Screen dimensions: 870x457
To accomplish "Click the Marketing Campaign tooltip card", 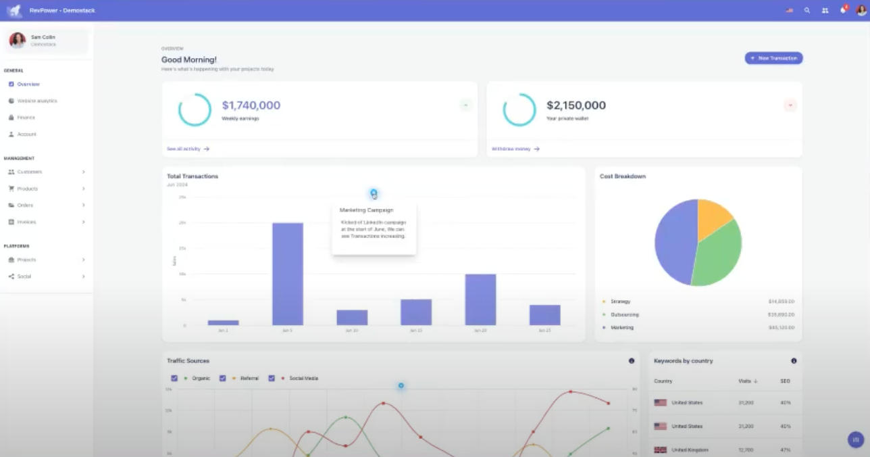I will pos(374,228).
